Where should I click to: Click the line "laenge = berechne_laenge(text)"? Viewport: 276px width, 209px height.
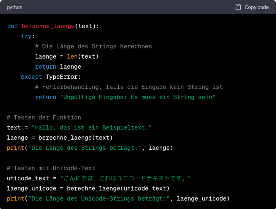(60, 138)
